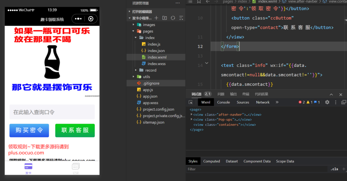Open the mini program capsule more menu
Screen dimensions: 347x181
point(78,19)
